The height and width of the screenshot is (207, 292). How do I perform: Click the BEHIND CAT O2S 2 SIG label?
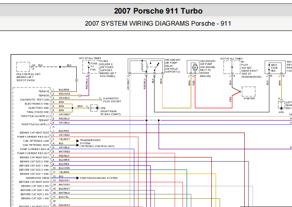(35, 186)
